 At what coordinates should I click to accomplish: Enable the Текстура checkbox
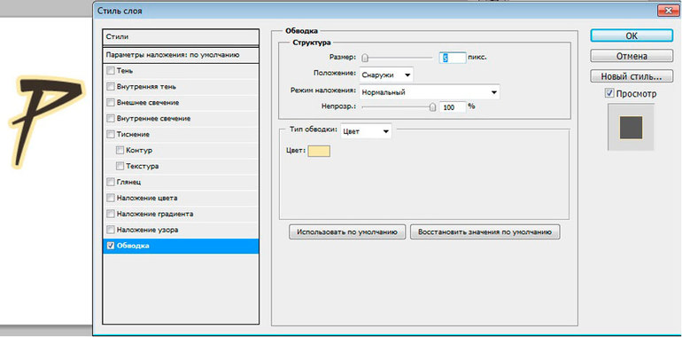(x=120, y=166)
